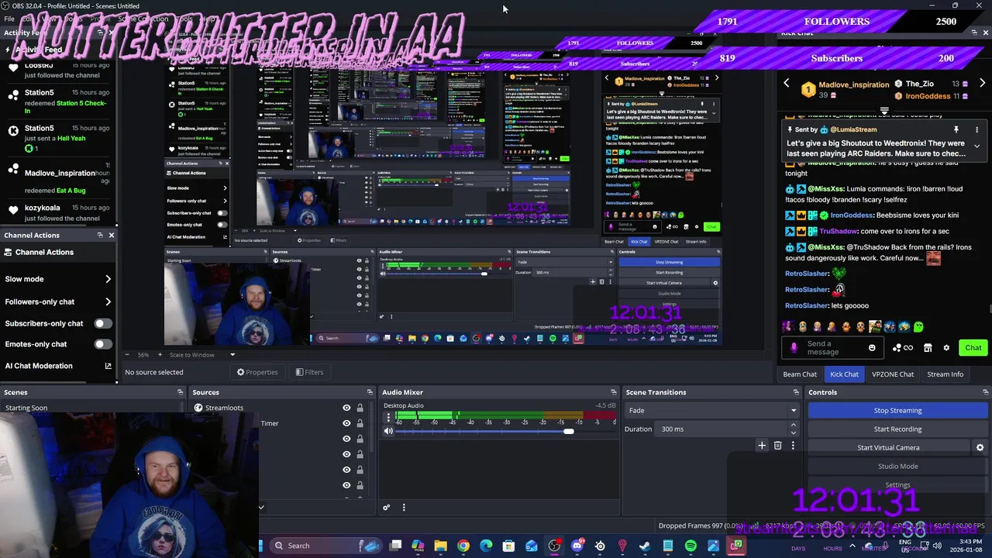Add a scene transition with plus icon

[762, 446]
